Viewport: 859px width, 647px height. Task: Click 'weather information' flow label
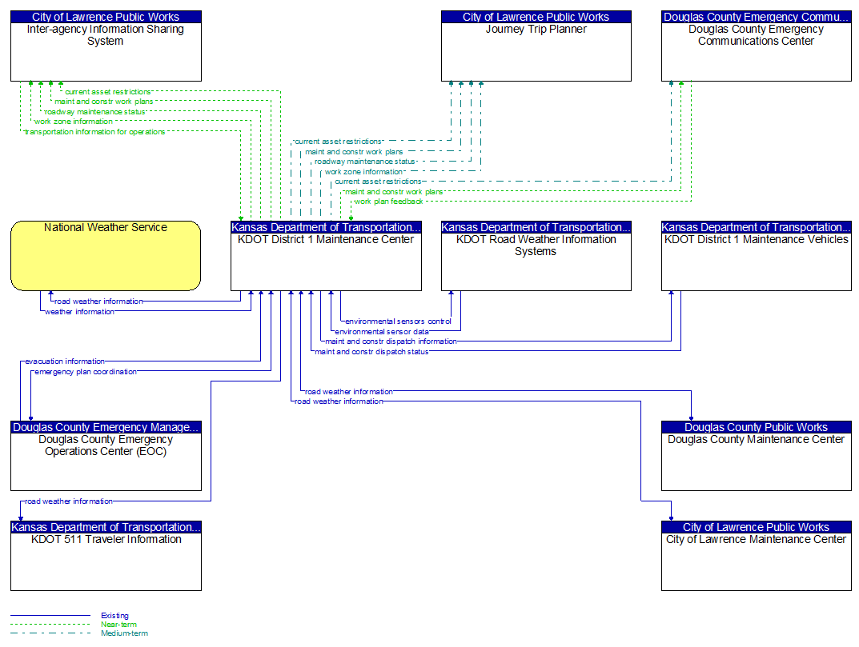[x=79, y=311]
